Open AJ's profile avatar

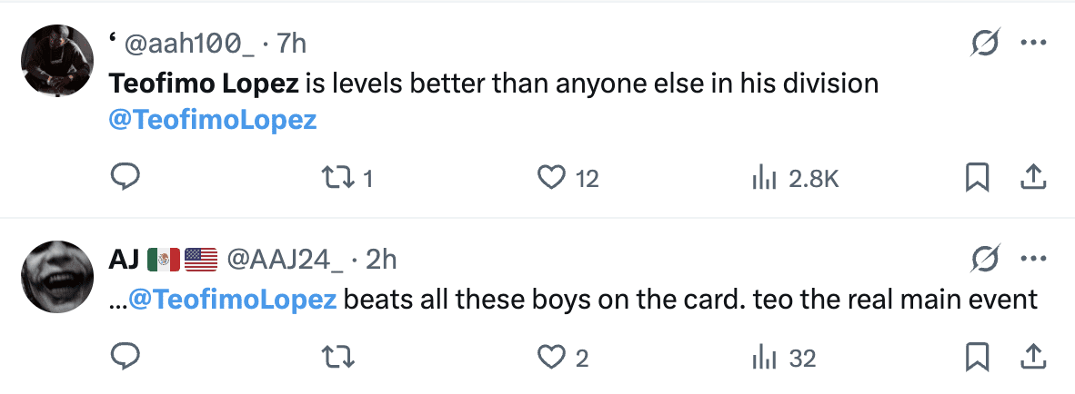pyautogui.click(x=55, y=278)
